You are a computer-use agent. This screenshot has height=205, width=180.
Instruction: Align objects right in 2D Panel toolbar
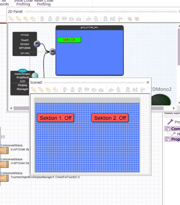point(57,19)
